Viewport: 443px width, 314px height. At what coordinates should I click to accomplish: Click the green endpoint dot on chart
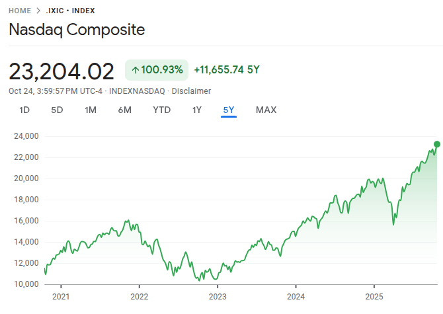point(437,144)
